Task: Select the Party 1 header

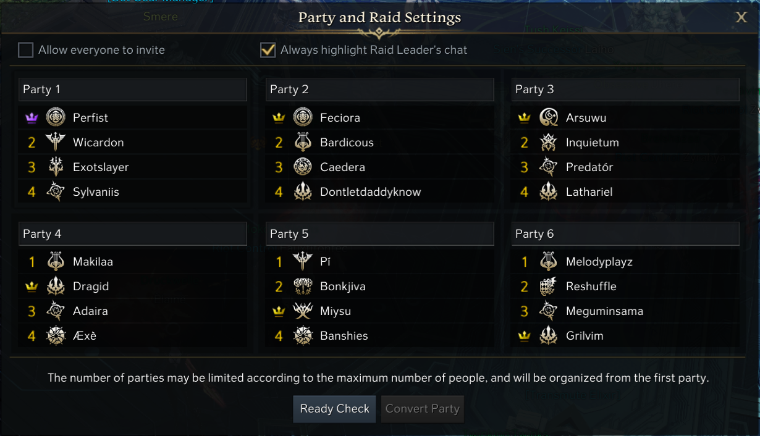Action: point(132,90)
